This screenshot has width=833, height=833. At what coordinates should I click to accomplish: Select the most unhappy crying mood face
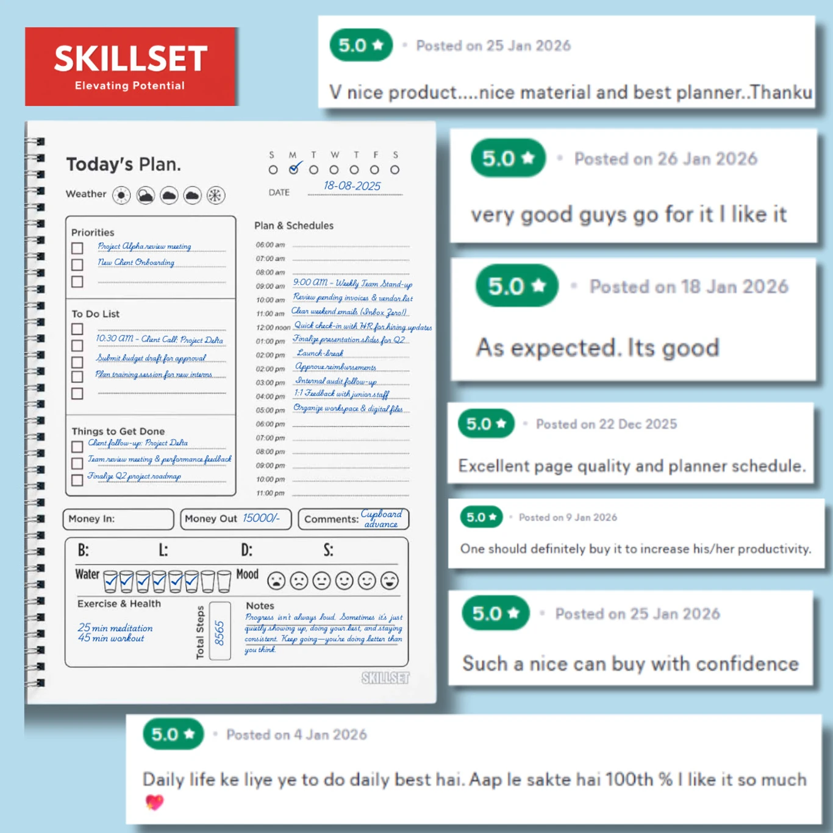[x=276, y=581]
